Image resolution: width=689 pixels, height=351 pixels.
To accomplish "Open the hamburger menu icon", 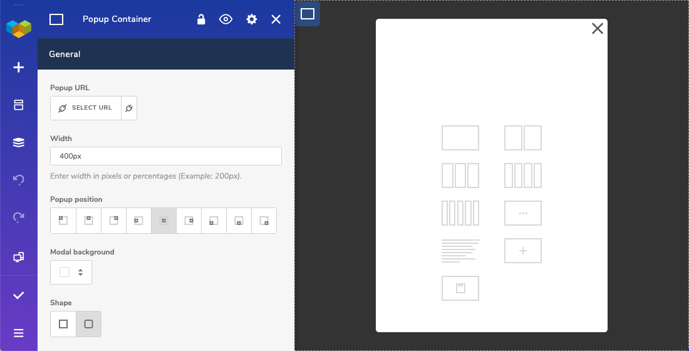I will coord(19,333).
